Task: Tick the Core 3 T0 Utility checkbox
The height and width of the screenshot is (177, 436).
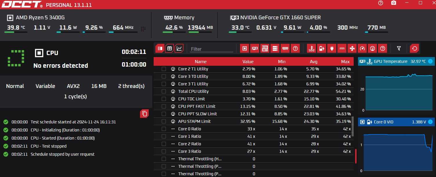Action: click(164, 76)
